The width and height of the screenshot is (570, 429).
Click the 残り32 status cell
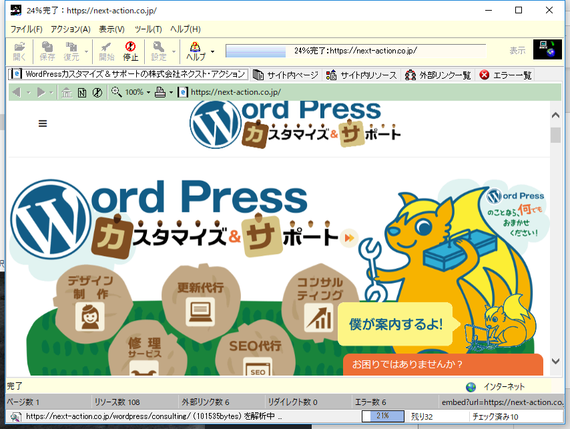pyautogui.click(x=438, y=416)
